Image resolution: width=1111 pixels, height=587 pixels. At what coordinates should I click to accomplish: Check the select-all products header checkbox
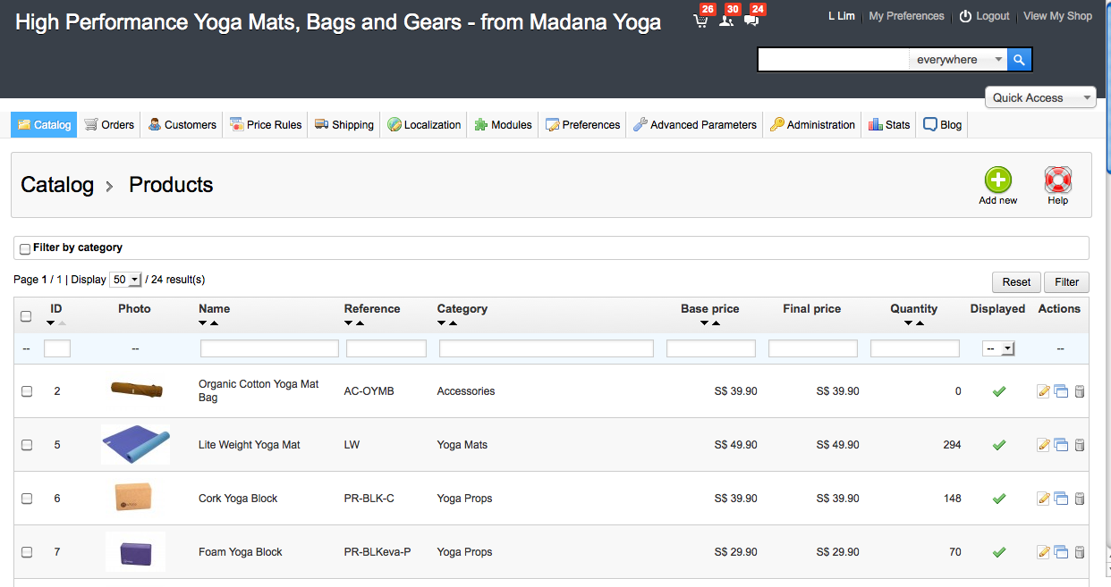(x=26, y=316)
